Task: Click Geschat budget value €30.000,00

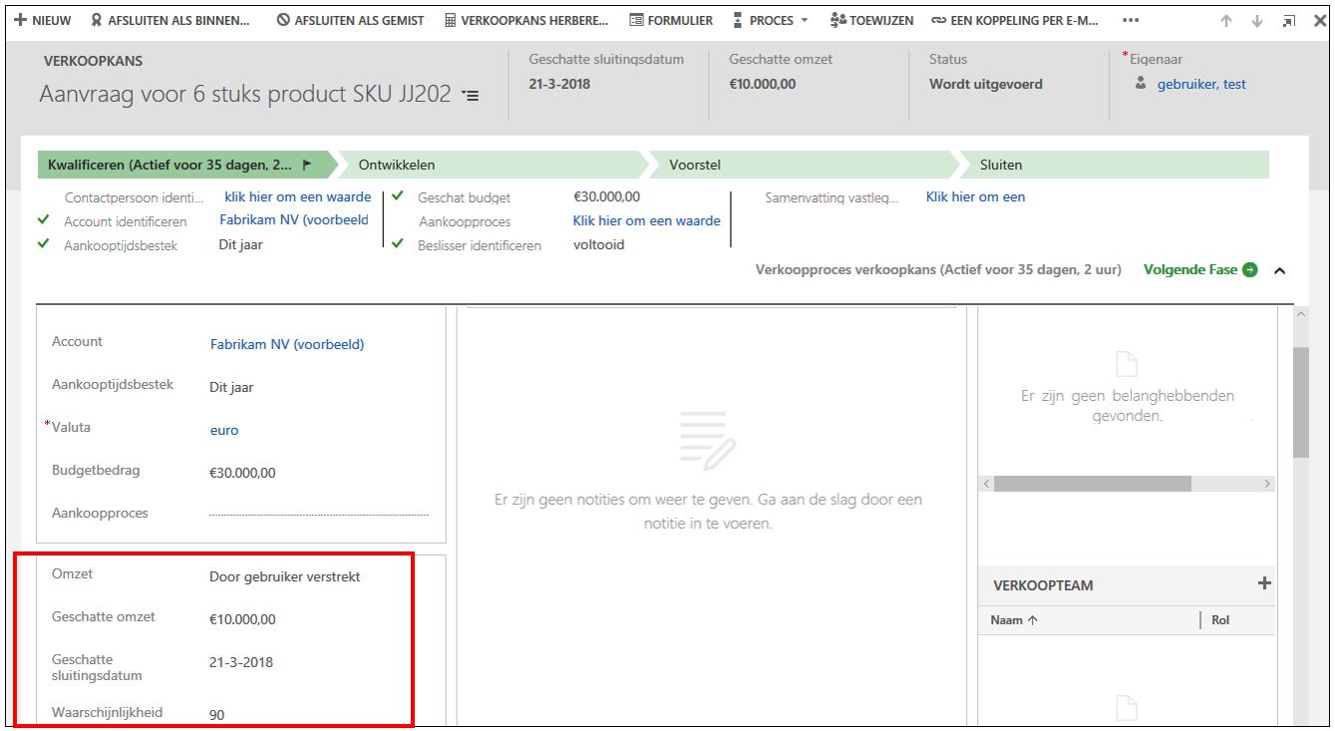Action: click(607, 197)
